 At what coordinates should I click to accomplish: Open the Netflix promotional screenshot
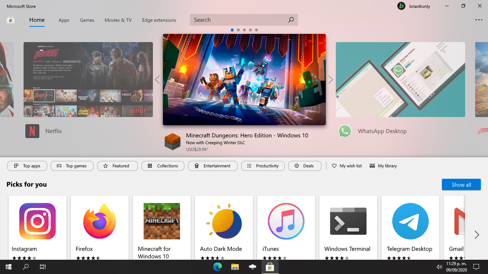[x=88, y=80]
